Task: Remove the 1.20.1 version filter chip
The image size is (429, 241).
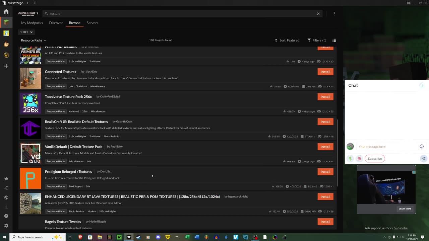Action: click(x=31, y=32)
